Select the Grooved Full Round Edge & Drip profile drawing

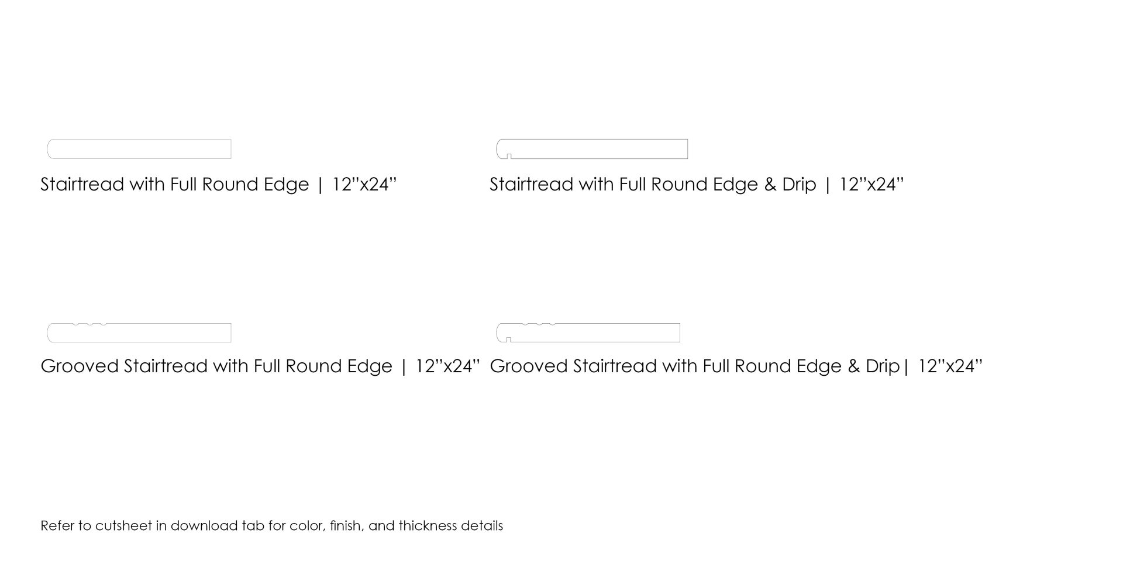(588, 333)
